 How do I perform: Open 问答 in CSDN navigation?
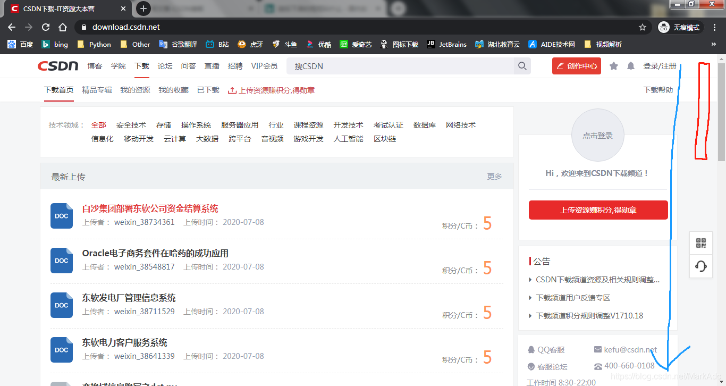(189, 66)
